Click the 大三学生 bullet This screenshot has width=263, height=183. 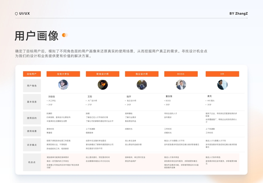(51, 101)
